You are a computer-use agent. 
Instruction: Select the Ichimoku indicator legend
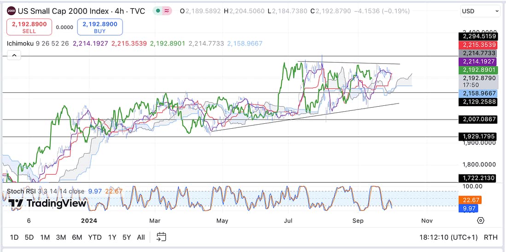[21, 44]
